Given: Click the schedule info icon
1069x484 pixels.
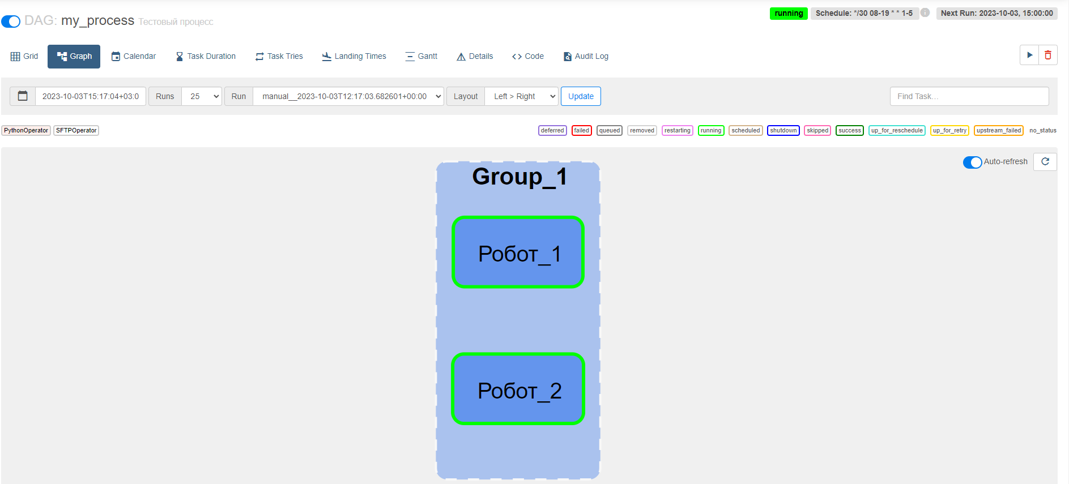Looking at the screenshot, I should pos(925,12).
